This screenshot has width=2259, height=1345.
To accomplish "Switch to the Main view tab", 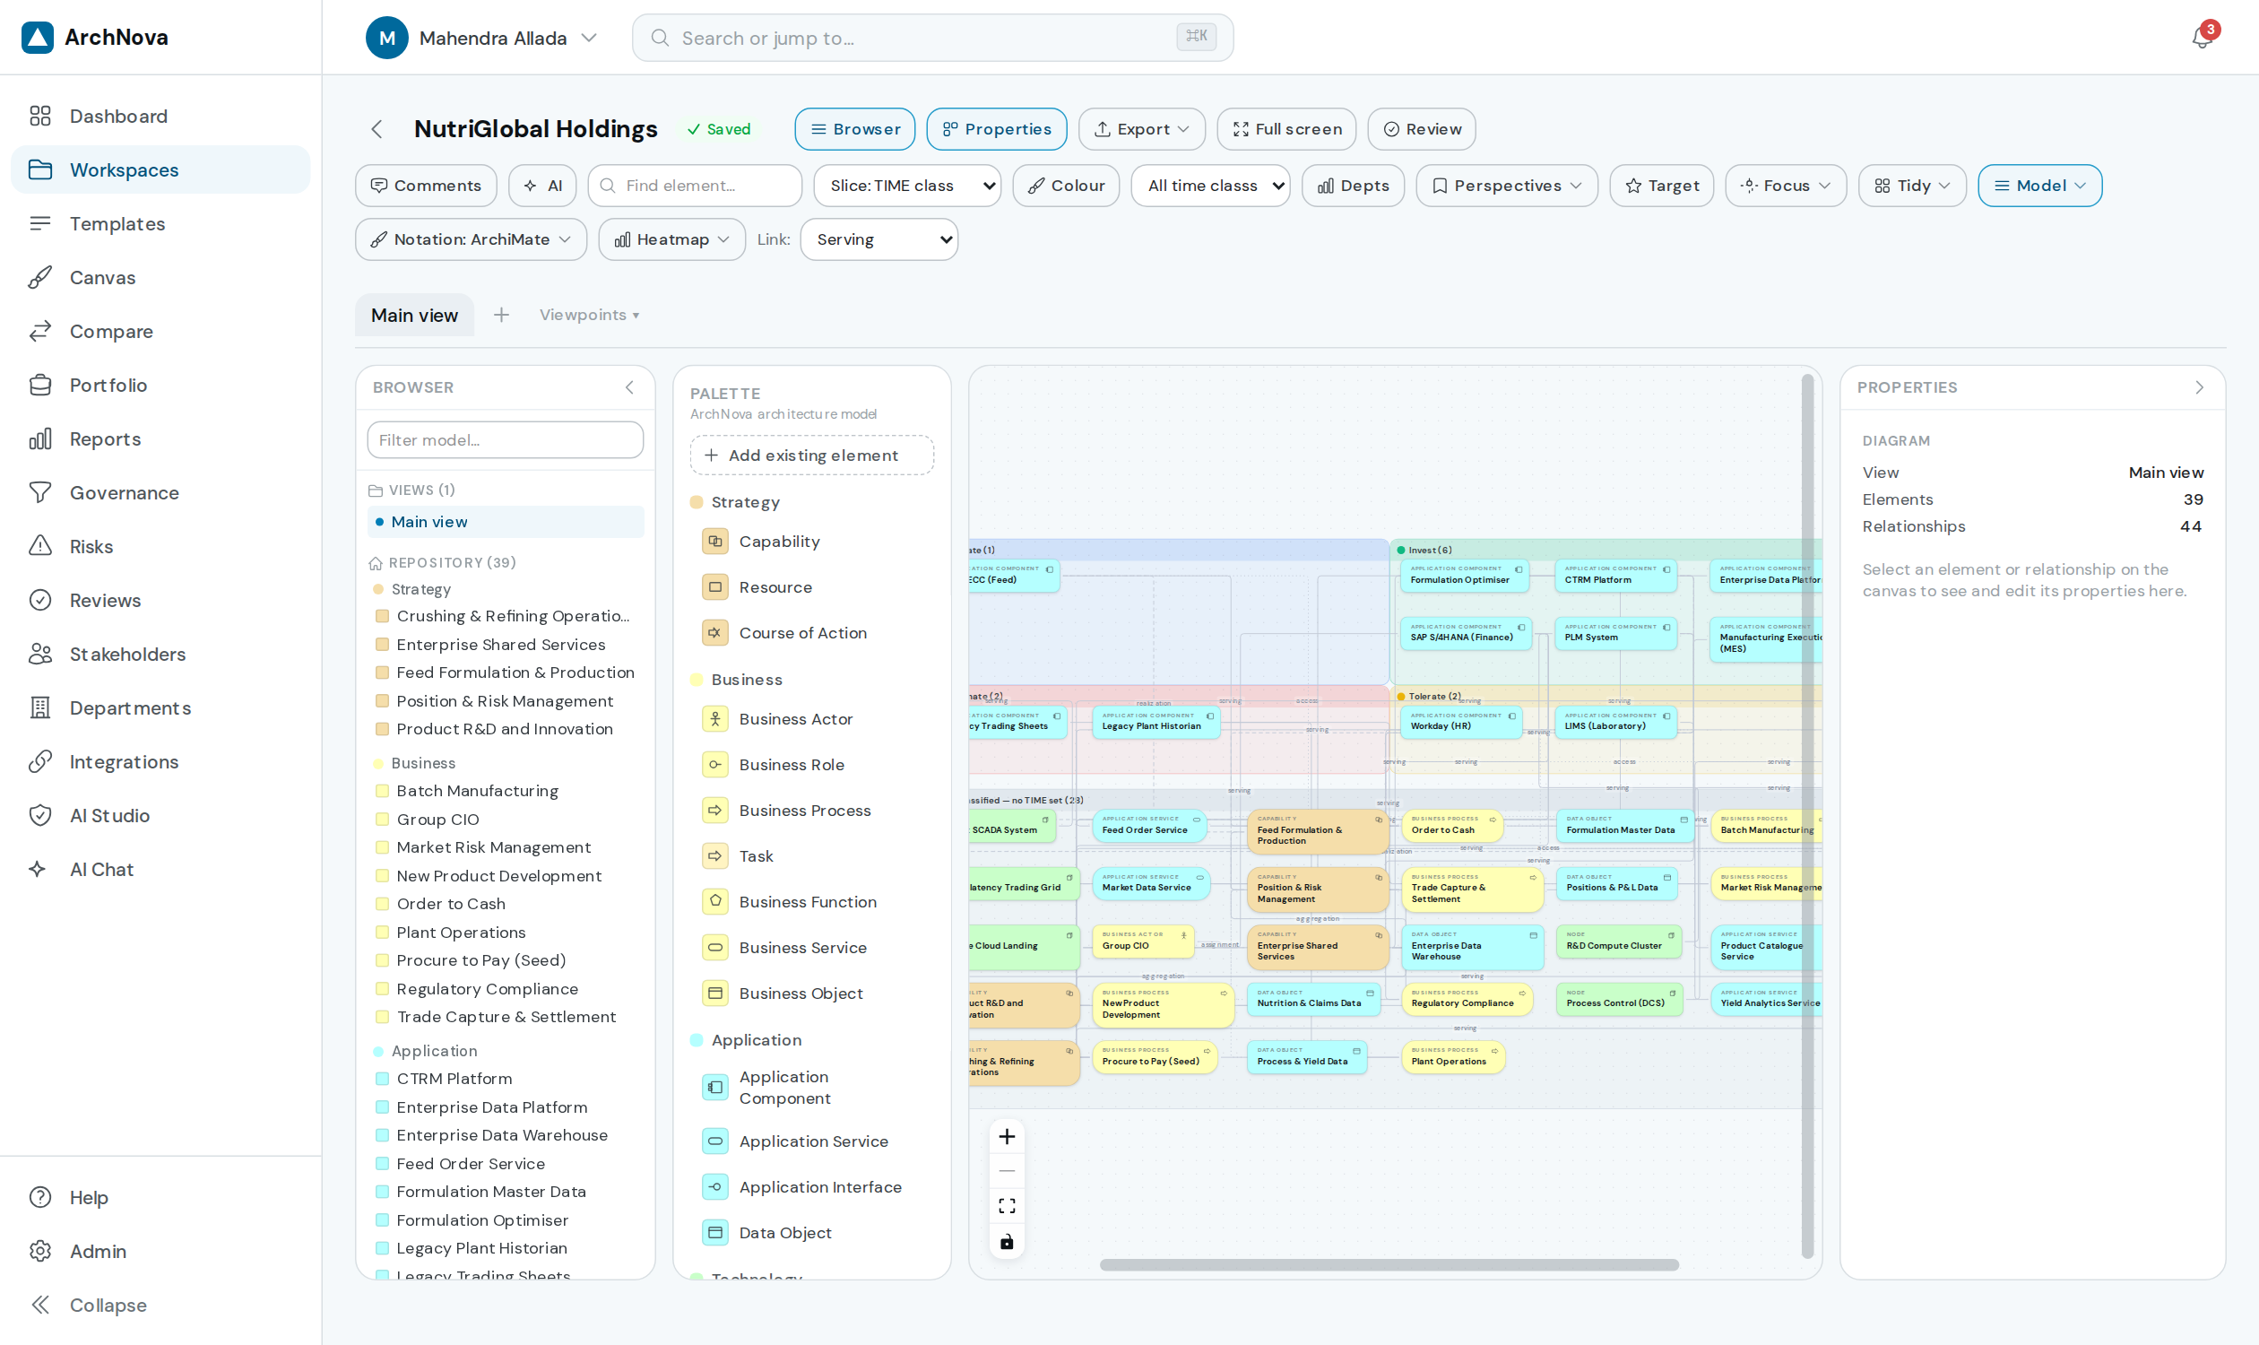I will click(x=414, y=316).
